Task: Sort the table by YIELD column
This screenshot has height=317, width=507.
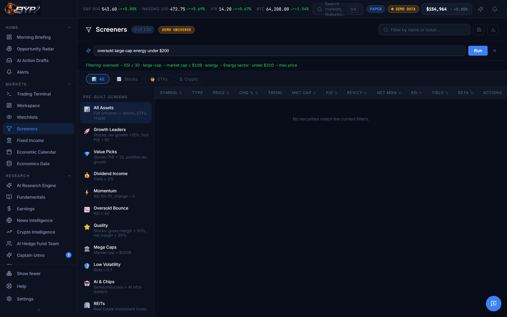Action: click(440, 93)
